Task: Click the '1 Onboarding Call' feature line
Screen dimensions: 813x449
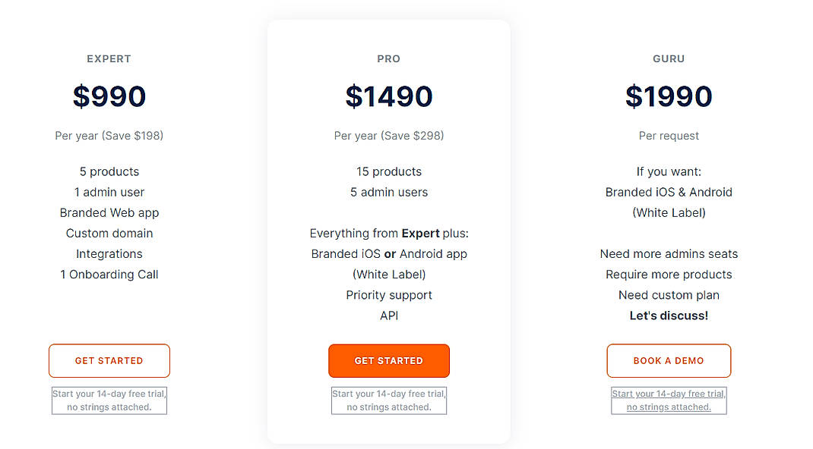Action: pyautogui.click(x=109, y=274)
